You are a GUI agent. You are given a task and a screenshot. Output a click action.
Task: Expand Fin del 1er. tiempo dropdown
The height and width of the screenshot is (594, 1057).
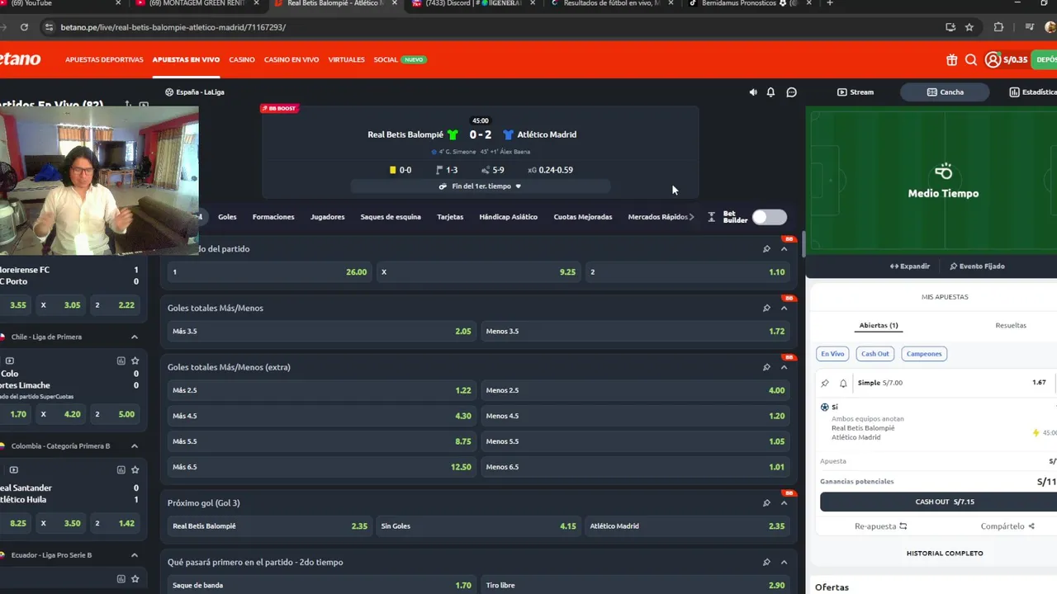coord(481,186)
